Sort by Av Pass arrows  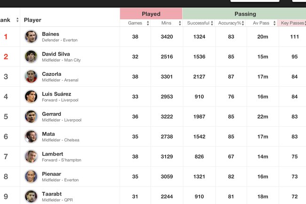tap(274, 23)
